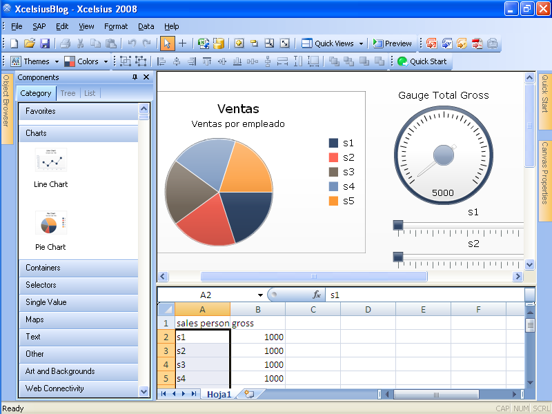552x414 pixels.
Task: Click the Group components icon
Action: [126, 61]
